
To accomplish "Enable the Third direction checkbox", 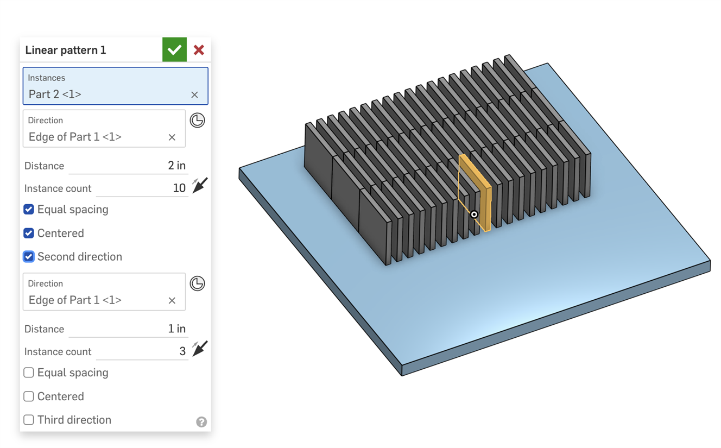I will 29,420.
